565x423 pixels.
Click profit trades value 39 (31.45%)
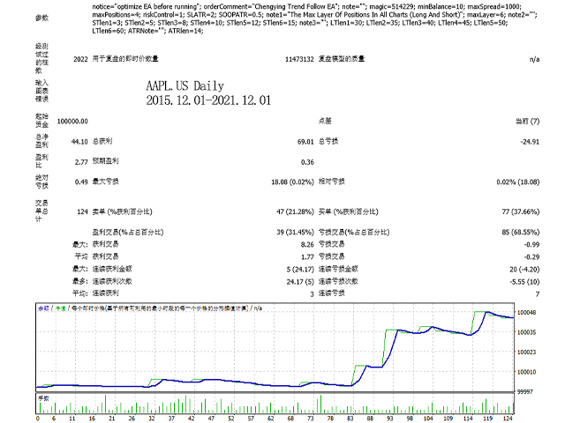(295, 233)
